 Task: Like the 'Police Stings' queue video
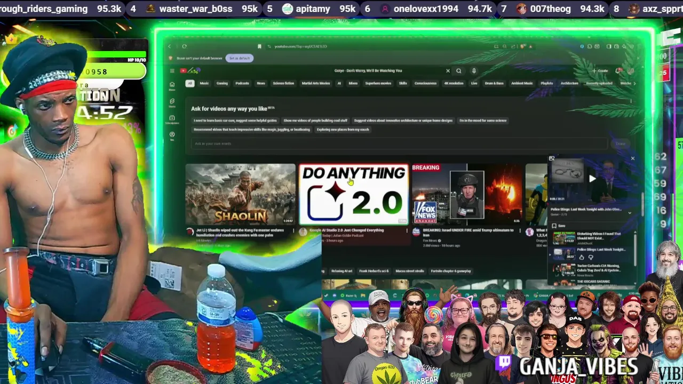click(x=582, y=257)
